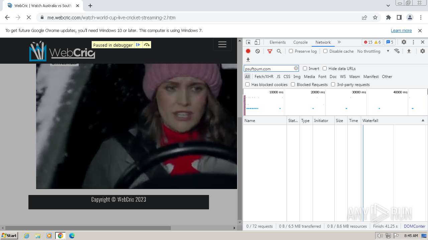Share this page icon in address bar
Screen dimensions: 428x240
coord(364,18)
